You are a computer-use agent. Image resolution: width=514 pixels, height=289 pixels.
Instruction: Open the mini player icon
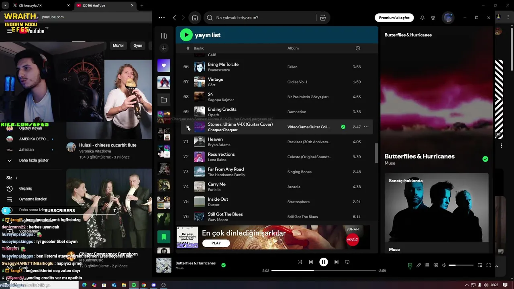[480, 265]
